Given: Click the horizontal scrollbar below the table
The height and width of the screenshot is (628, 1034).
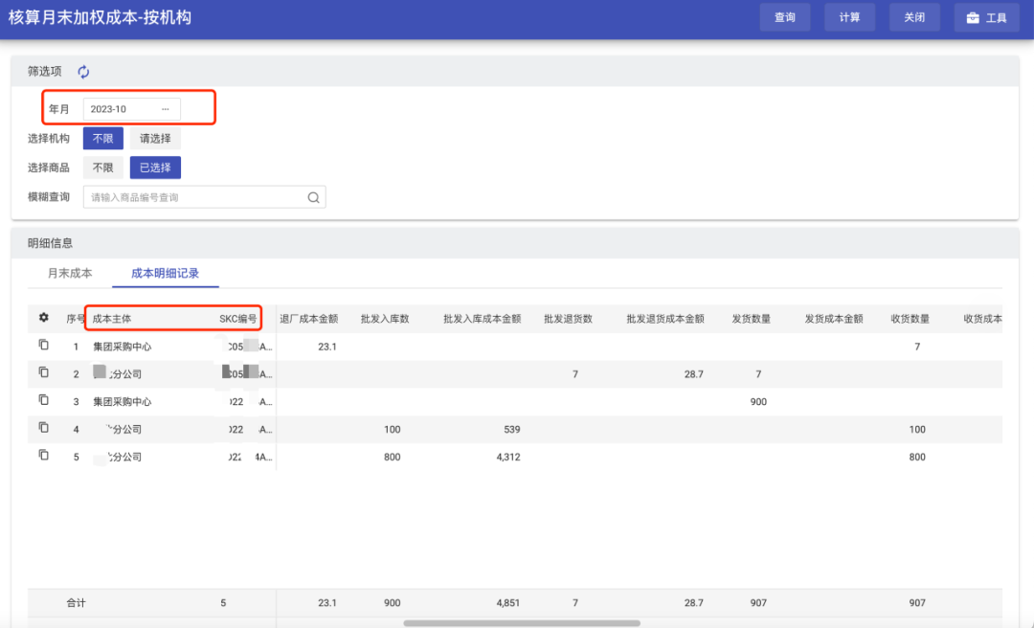Looking at the screenshot, I should pyautogui.click(x=522, y=622).
